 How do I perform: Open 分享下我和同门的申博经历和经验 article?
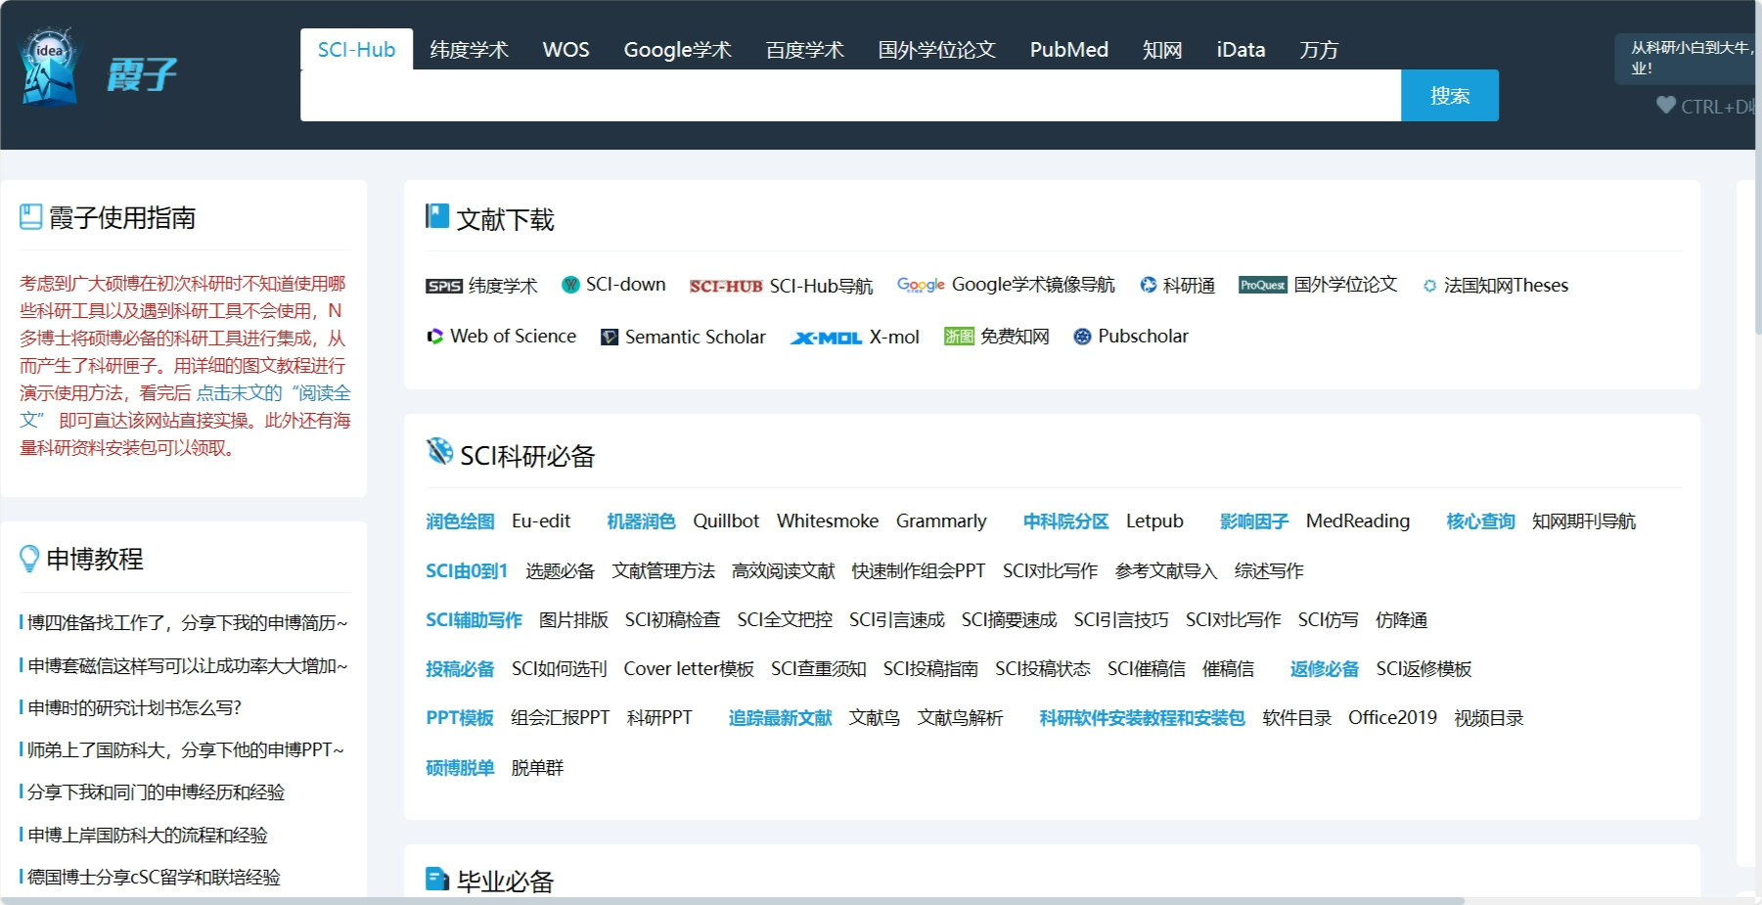[155, 792]
